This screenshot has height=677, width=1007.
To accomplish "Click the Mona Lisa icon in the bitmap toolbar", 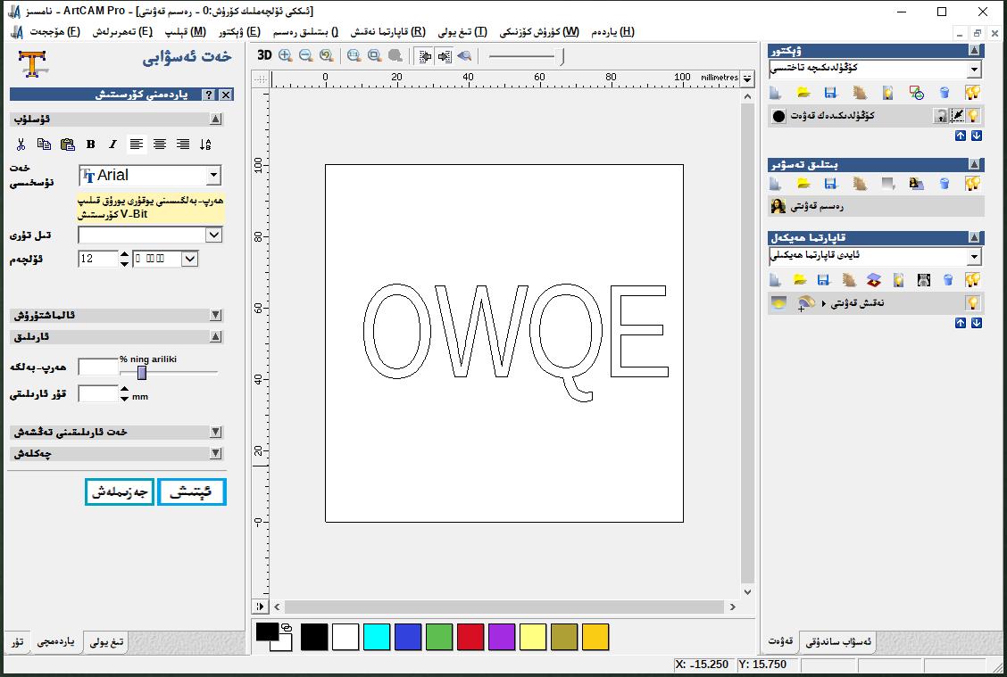I will coord(917,184).
